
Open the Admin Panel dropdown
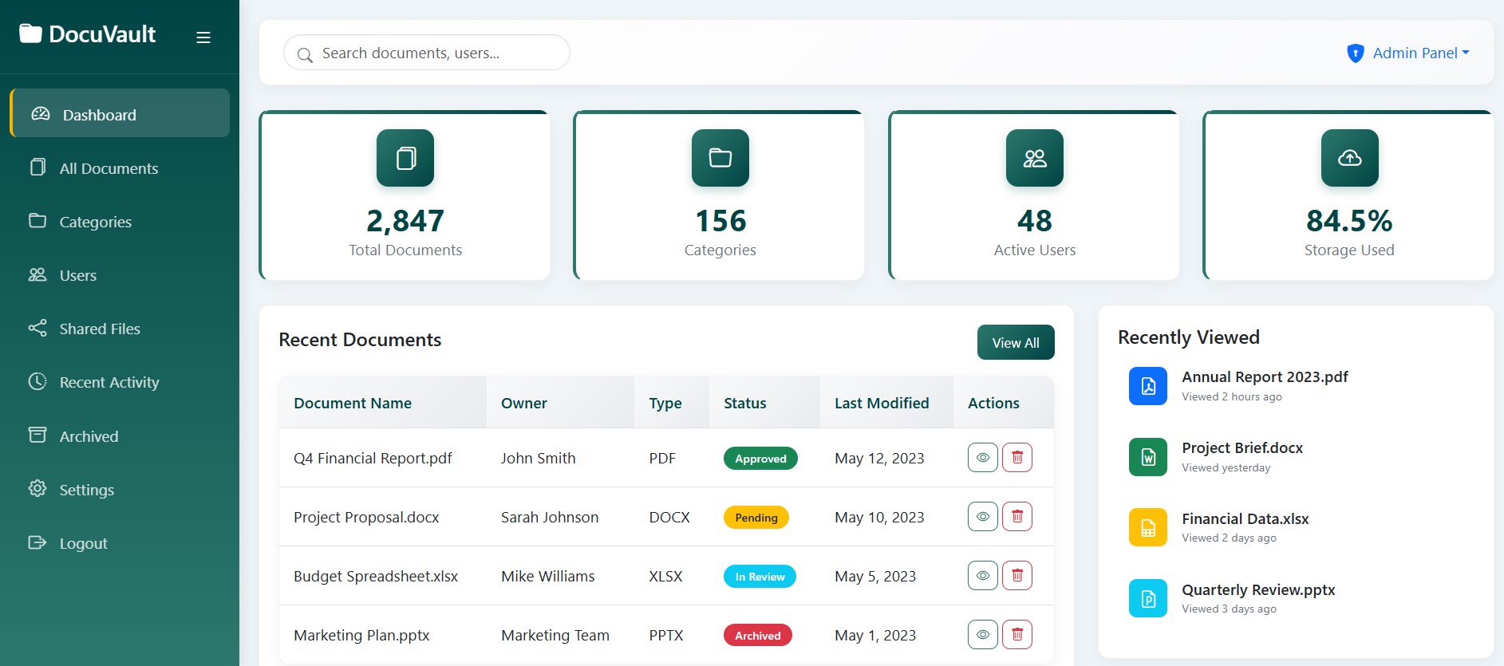[1408, 53]
